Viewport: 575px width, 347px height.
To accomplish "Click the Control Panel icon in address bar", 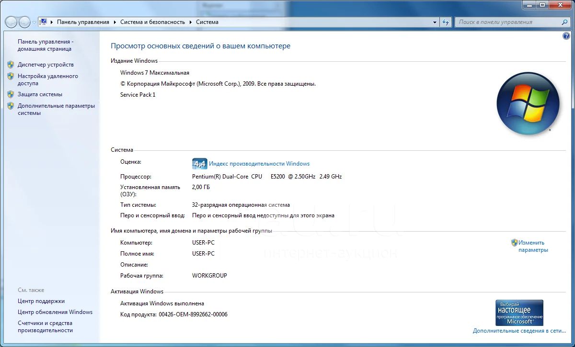I will (x=44, y=22).
